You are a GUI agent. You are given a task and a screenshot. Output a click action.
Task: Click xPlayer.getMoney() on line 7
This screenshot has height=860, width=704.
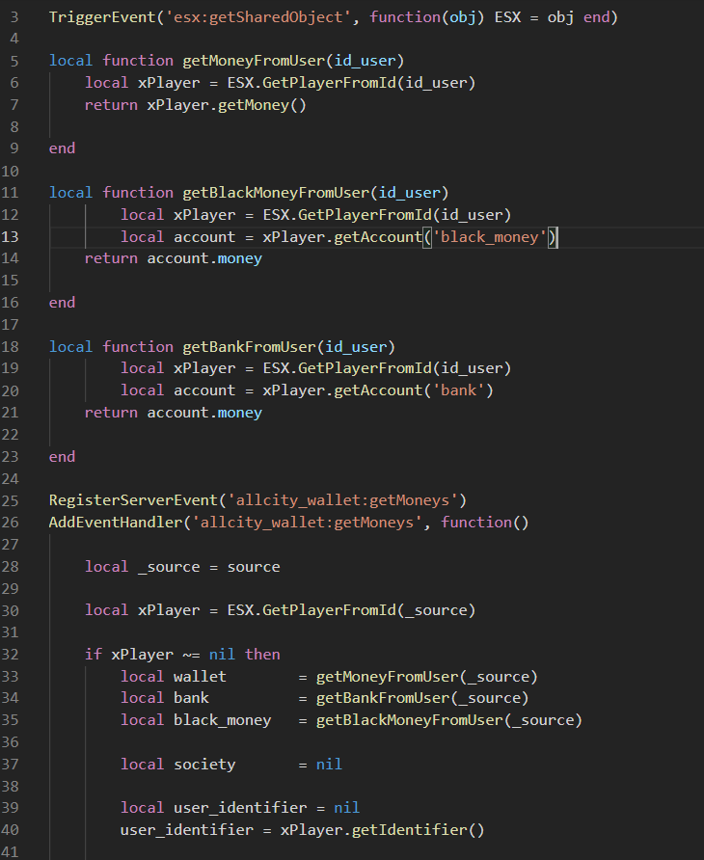[226, 105]
